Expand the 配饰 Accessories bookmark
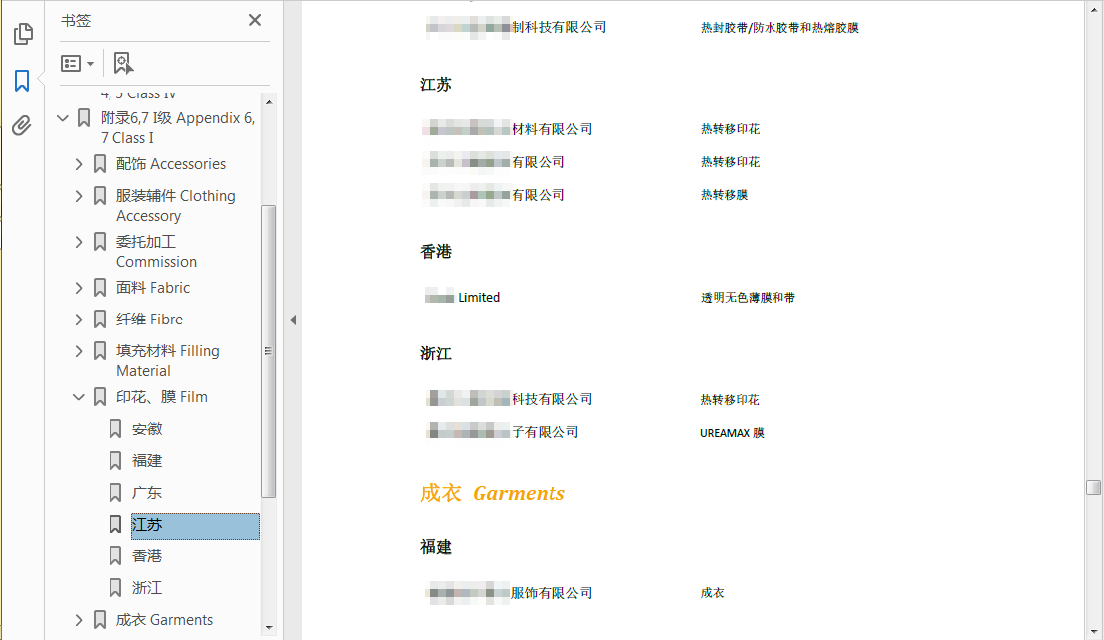The height and width of the screenshot is (640, 1104). (79, 164)
